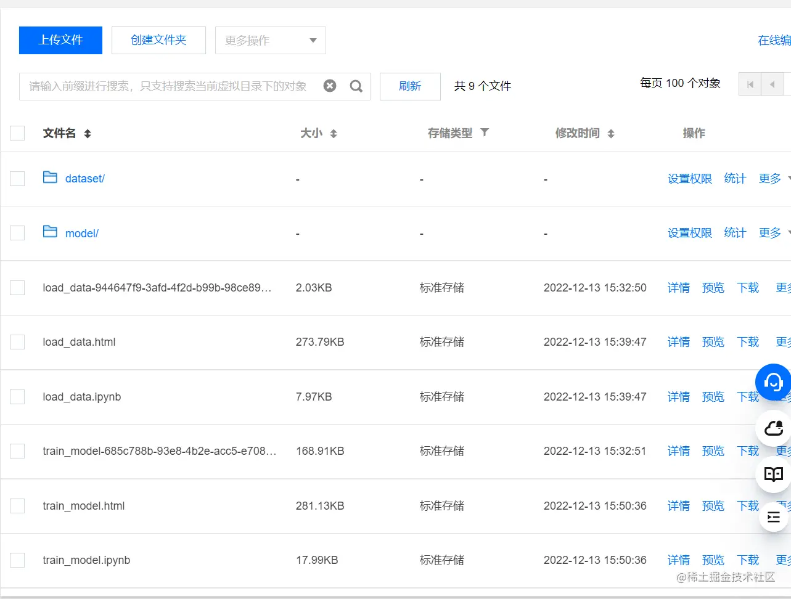Select the load_data-944647f9 file checkbox
The image size is (791, 599).
click(17, 288)
